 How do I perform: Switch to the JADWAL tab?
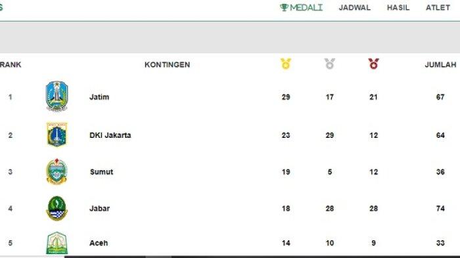354,8
